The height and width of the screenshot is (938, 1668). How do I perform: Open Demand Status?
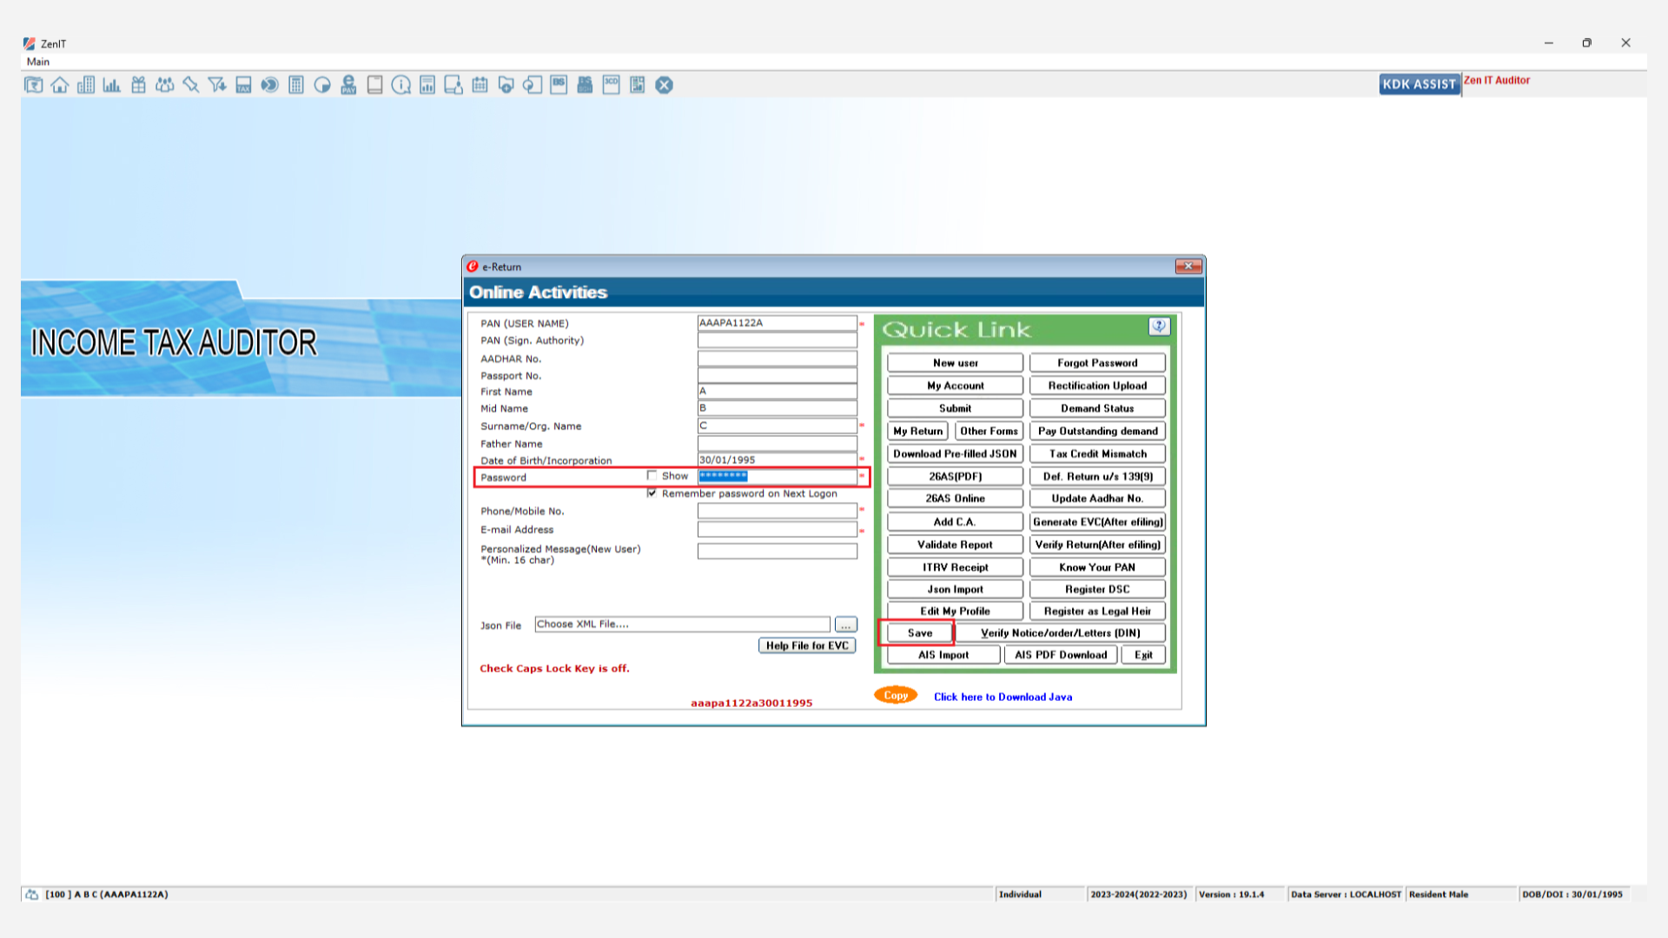click(1097, 408)
